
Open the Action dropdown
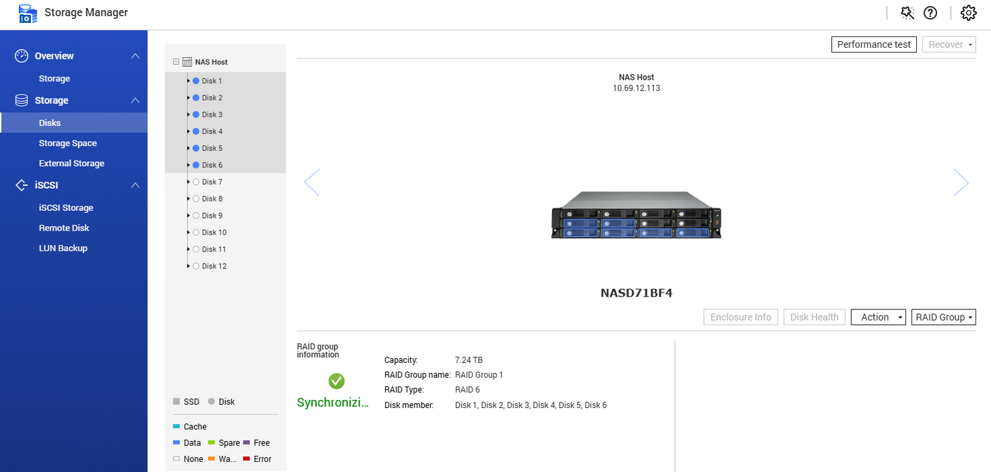pos(878,317)
